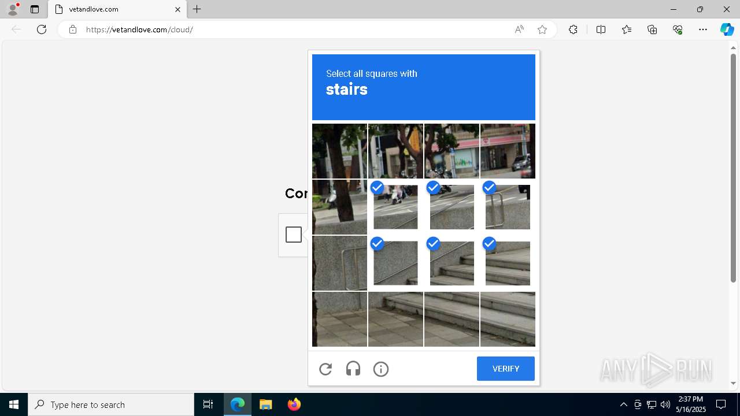Viewport: 740px width, 416px height.
Task: Open Task View on taskbar
Action: click(208, 404)
